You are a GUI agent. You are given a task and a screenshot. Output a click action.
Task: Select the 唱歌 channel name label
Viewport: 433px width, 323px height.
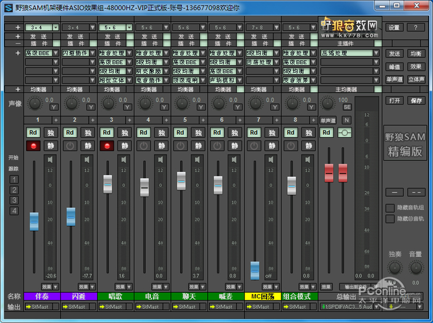(116, 296)
